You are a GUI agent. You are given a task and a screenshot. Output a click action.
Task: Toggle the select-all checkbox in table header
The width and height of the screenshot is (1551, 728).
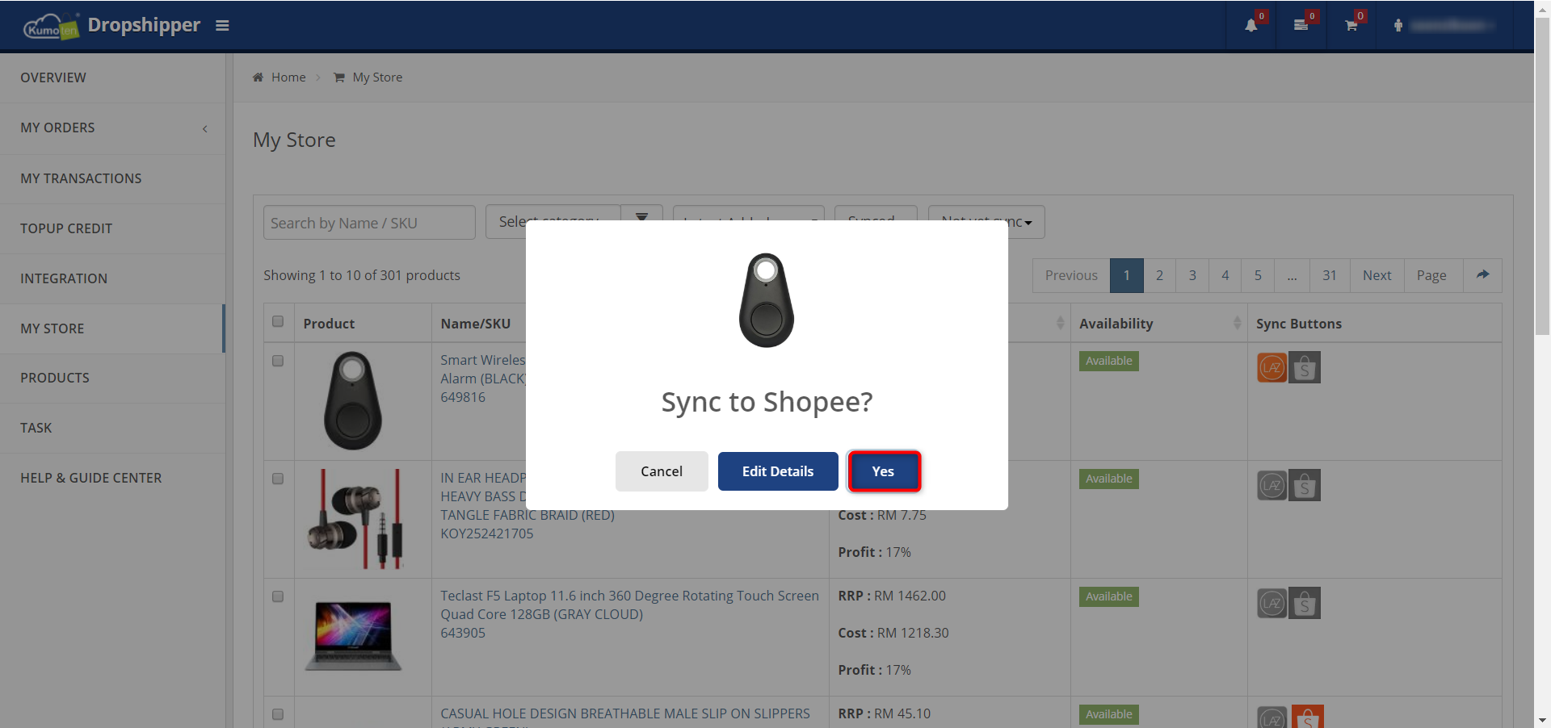pyautogui.click(x=278, y=321)
